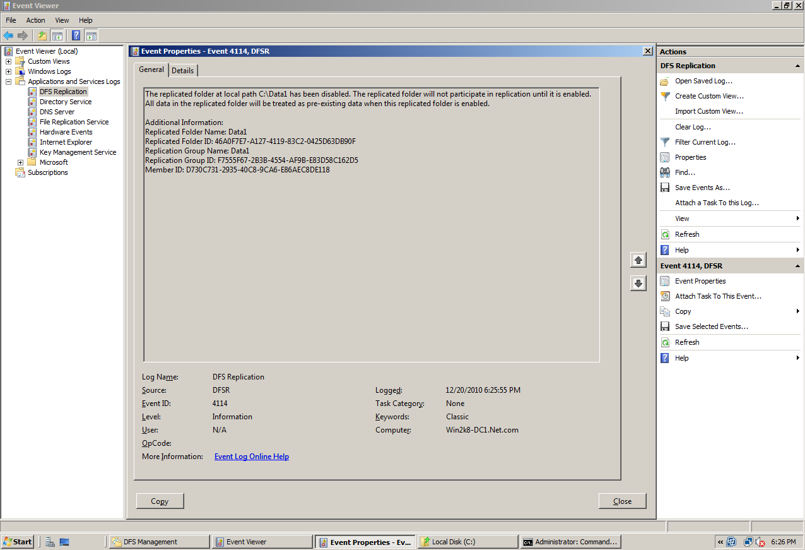Switch to DFS Management taskbar window
The image size is (805, 550).
pyautogui.click(x=159, y=542)
